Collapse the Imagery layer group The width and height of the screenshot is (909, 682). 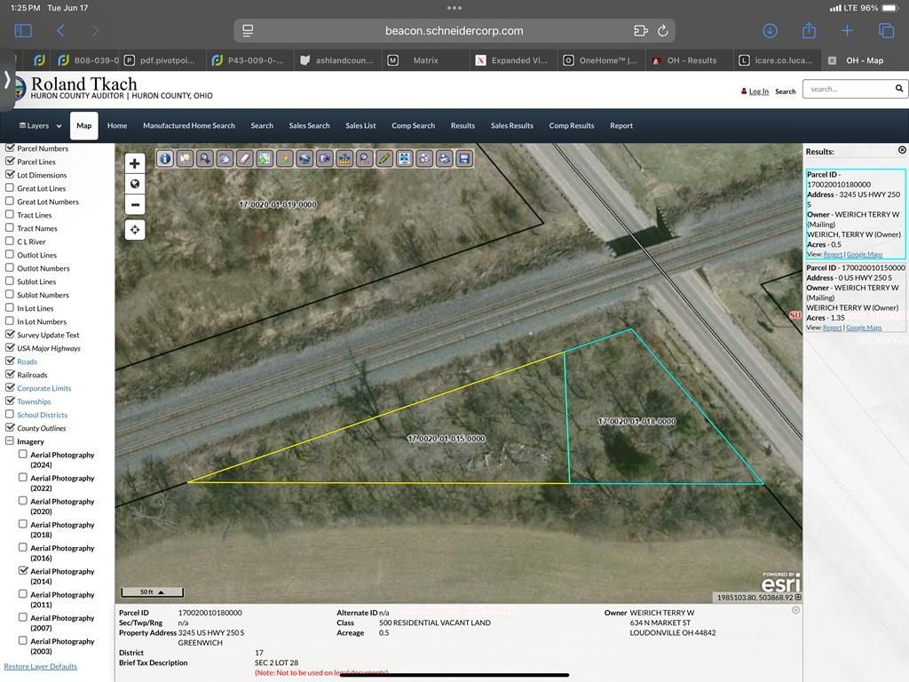click(11, 441)
